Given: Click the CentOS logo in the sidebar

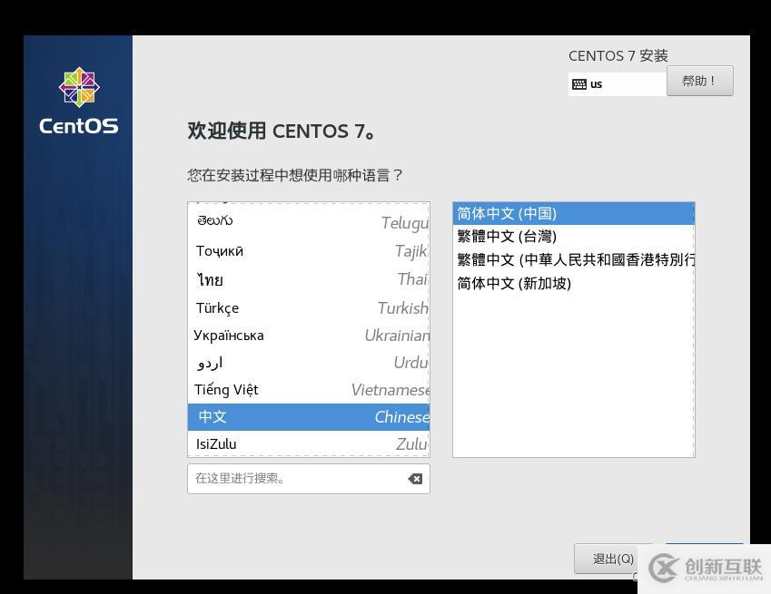Looking at the screenshot, I should (x=79, y=102).
